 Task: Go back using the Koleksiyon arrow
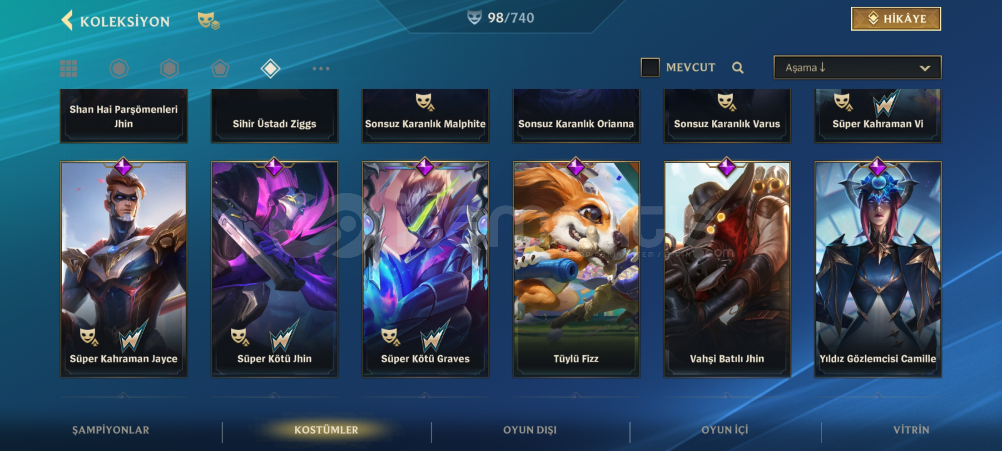(x=67, y=20)
